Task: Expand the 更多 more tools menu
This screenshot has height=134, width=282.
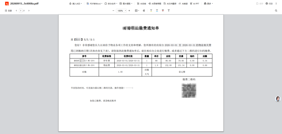Action: [208, 4]
